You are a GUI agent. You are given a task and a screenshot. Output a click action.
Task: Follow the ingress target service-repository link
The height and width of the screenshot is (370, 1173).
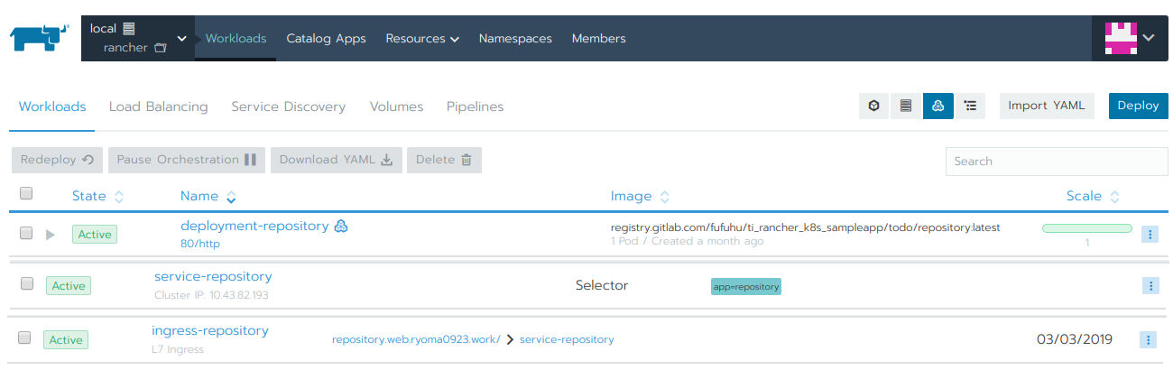click(567, 339)
